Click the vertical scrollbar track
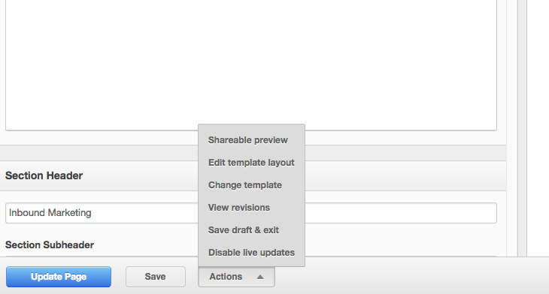Image resolution: width=549 pixels, height=294 pixels. click(x=522, y=128)
